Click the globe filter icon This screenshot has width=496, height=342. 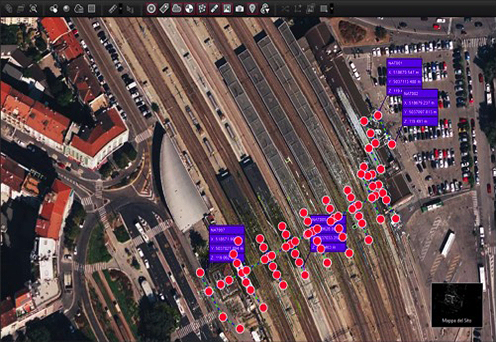[x=265, y=8]
